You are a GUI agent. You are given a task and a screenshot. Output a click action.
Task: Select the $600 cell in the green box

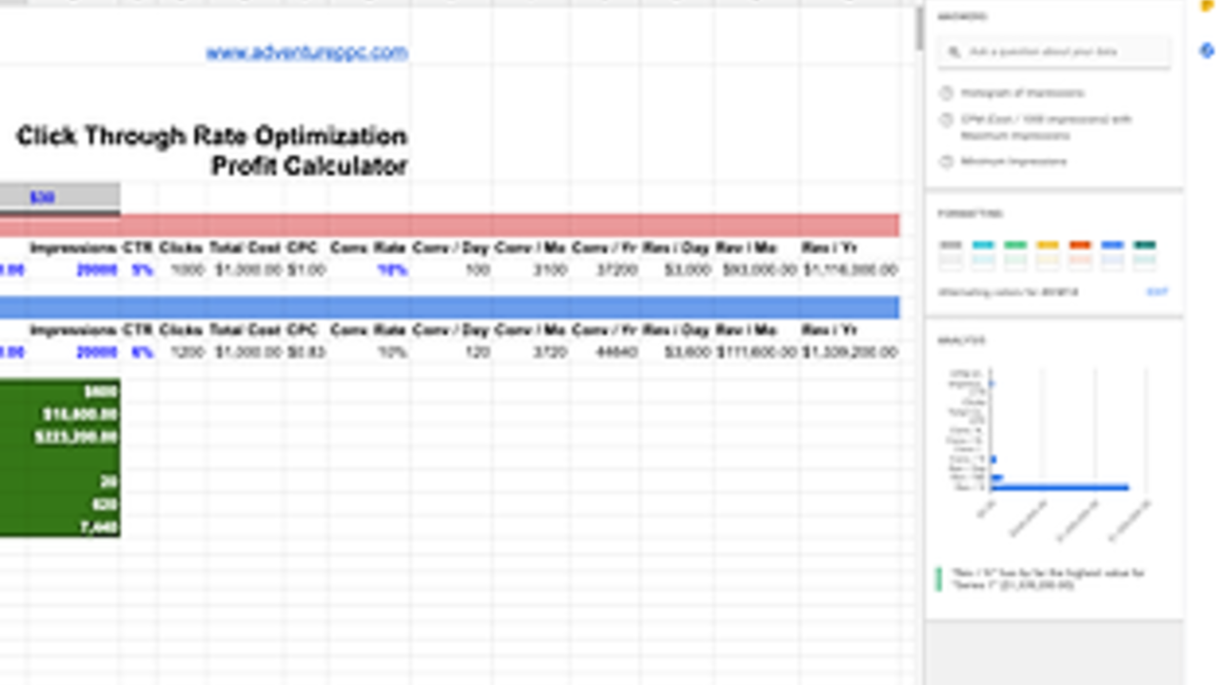(100, 392)
